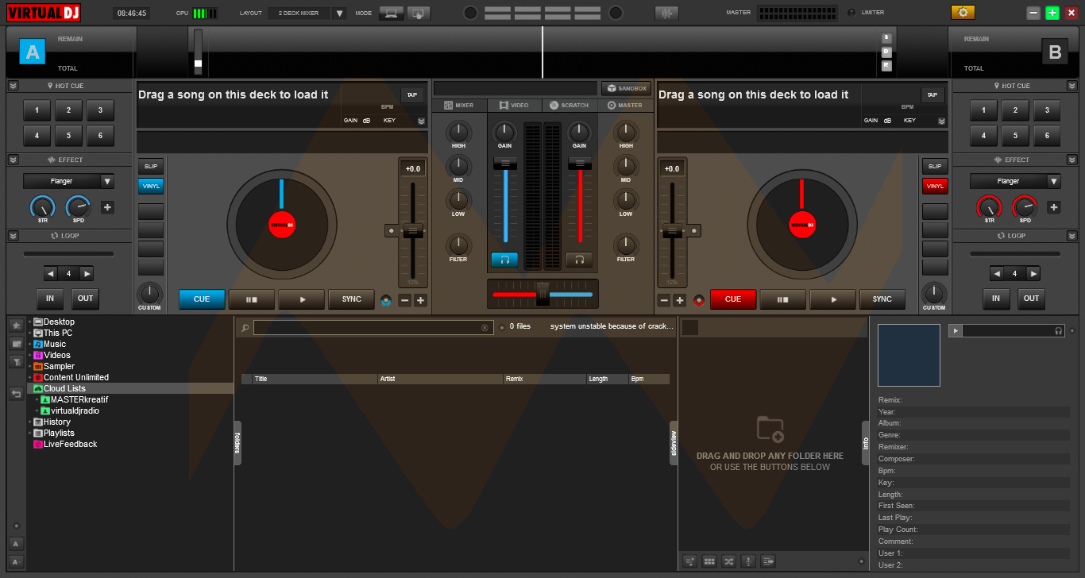Open deck B Flanger effect dropdown

tap(1054, 181)
